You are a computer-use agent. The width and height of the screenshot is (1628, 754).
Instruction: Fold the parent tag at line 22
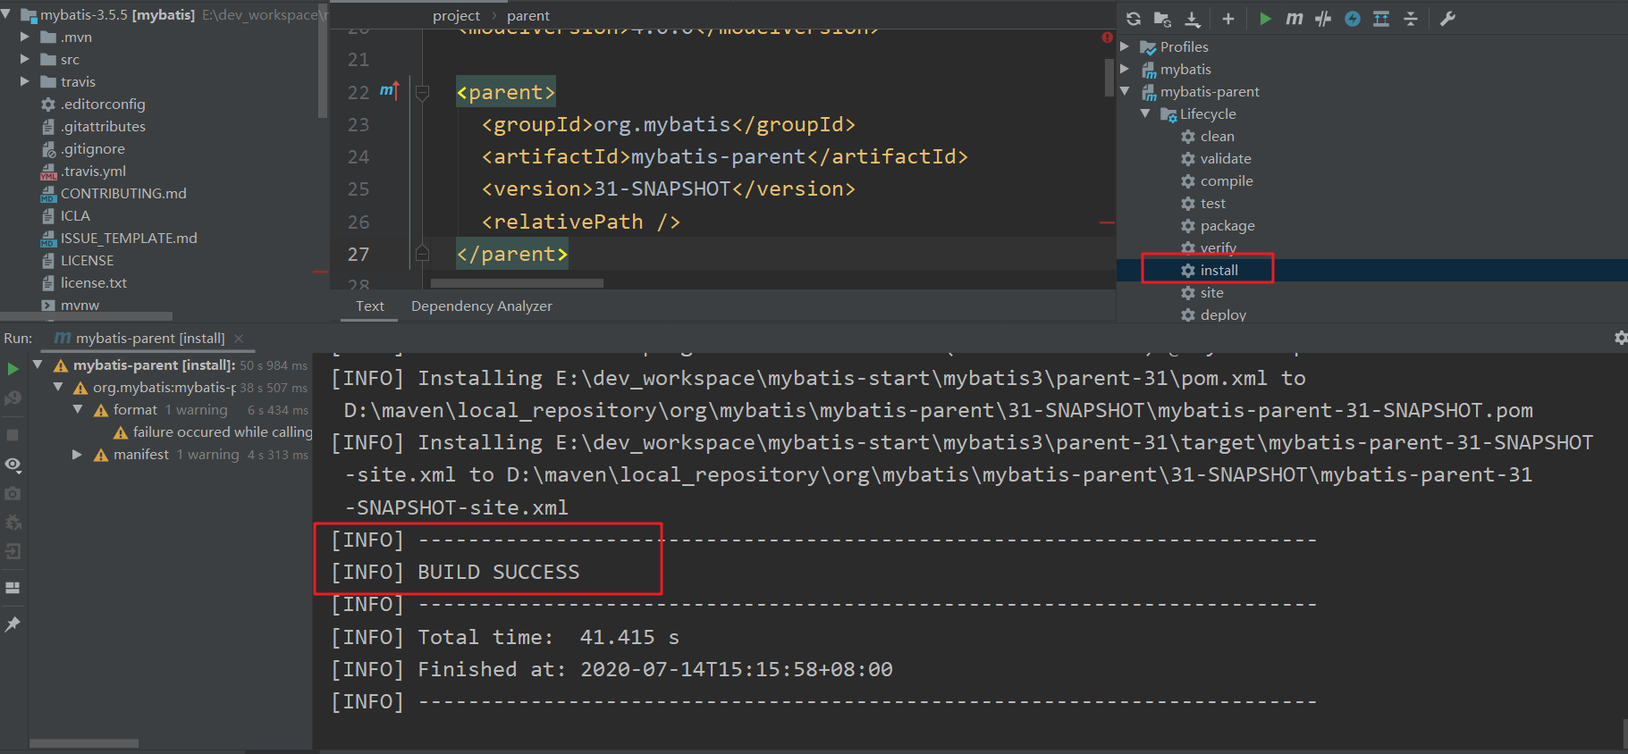tap(423, 92)
